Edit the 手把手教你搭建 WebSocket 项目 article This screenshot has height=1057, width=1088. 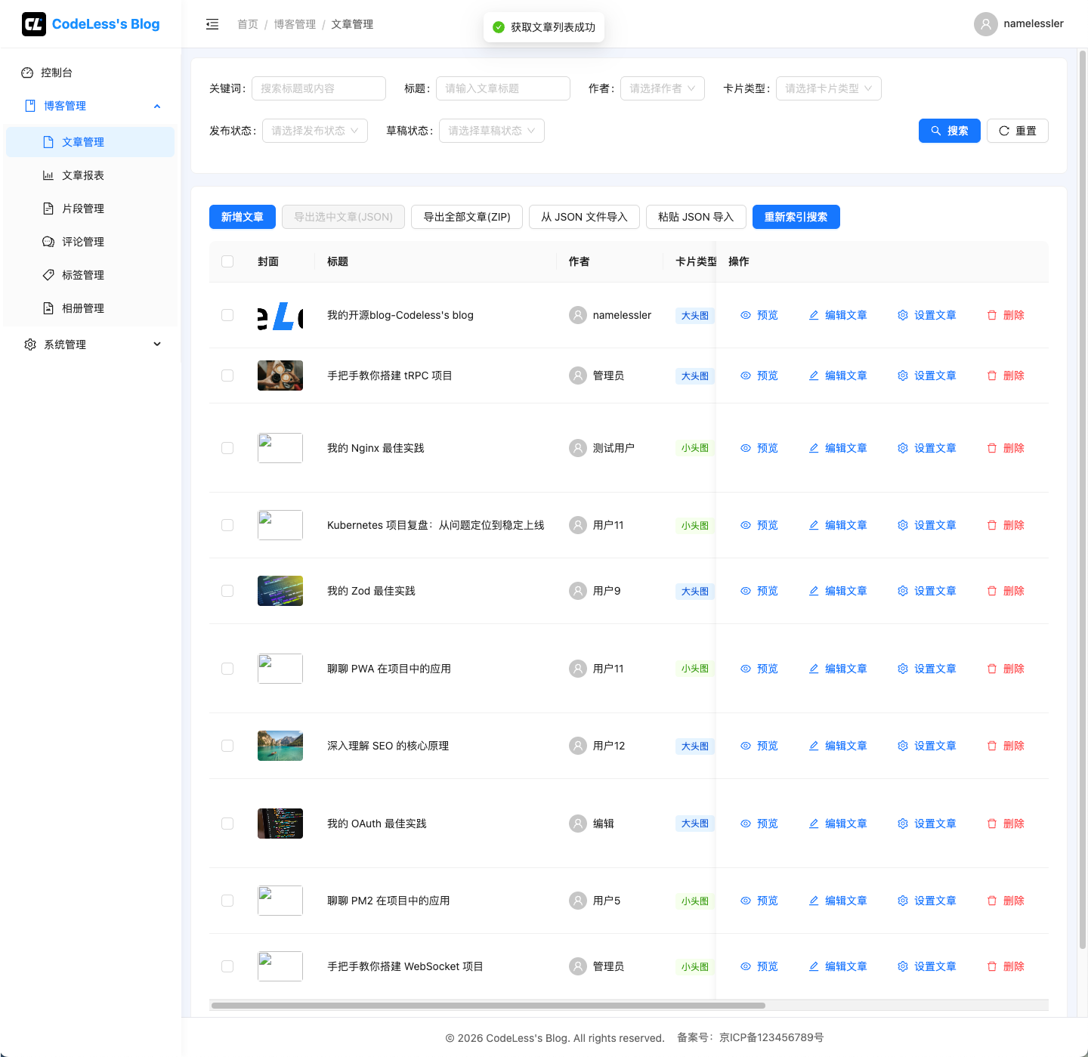coord(838,966)
